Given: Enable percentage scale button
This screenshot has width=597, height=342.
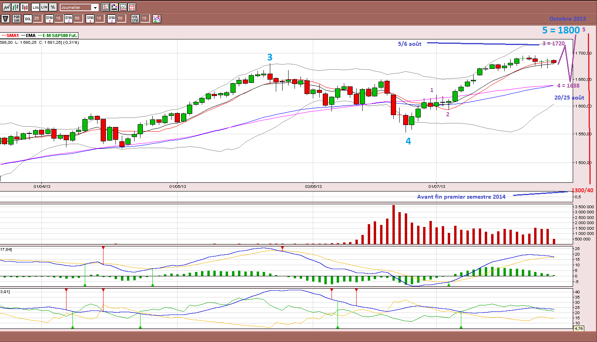Looking at the screenshot, I should [x=53, y=7].
